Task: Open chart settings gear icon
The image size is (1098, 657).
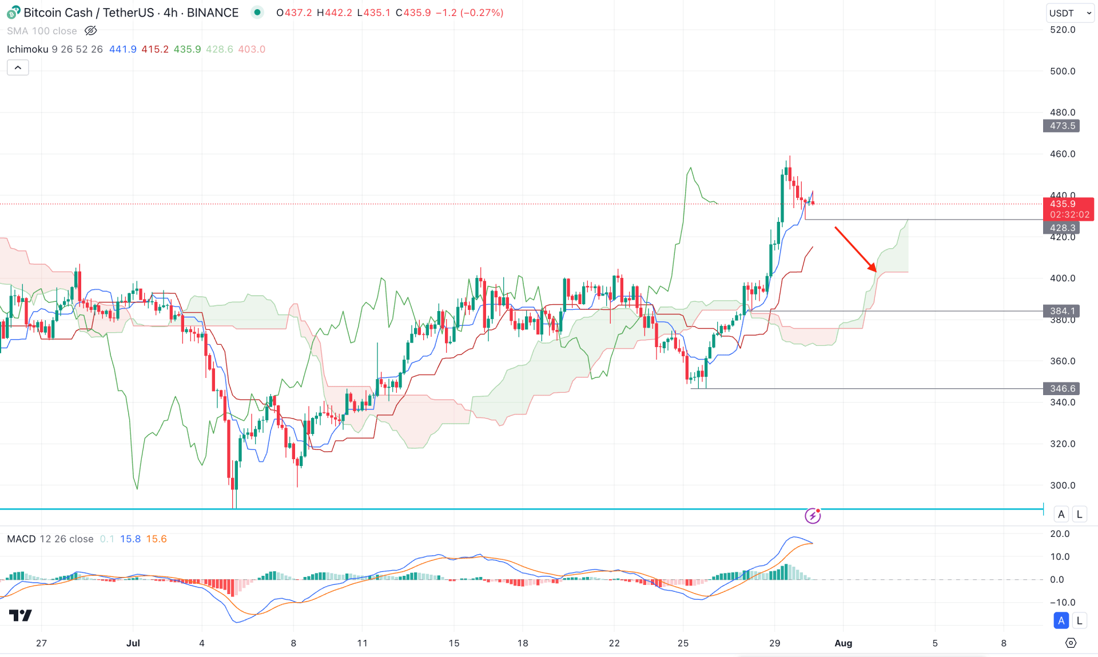Action: (x=1071, y=643)
